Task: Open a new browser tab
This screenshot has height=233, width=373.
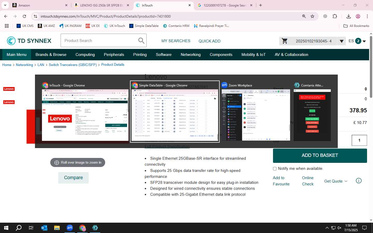Action: click(261, 5)
